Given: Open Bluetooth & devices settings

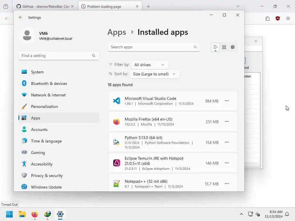Looking at the screenshot, I should tap(59, 83).
